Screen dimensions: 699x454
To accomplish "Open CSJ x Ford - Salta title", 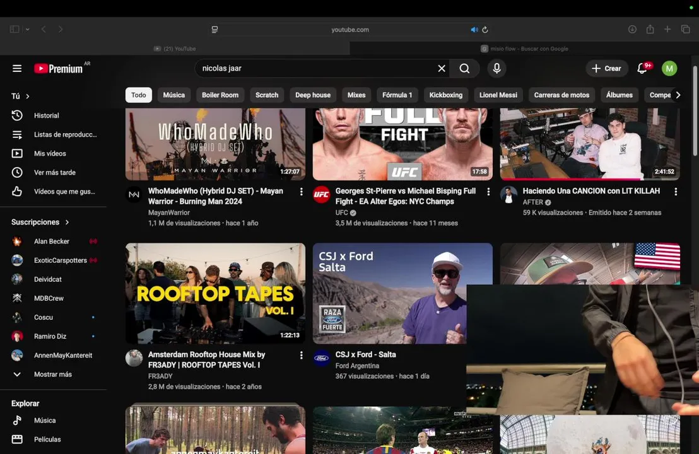I will coord(365,354).
